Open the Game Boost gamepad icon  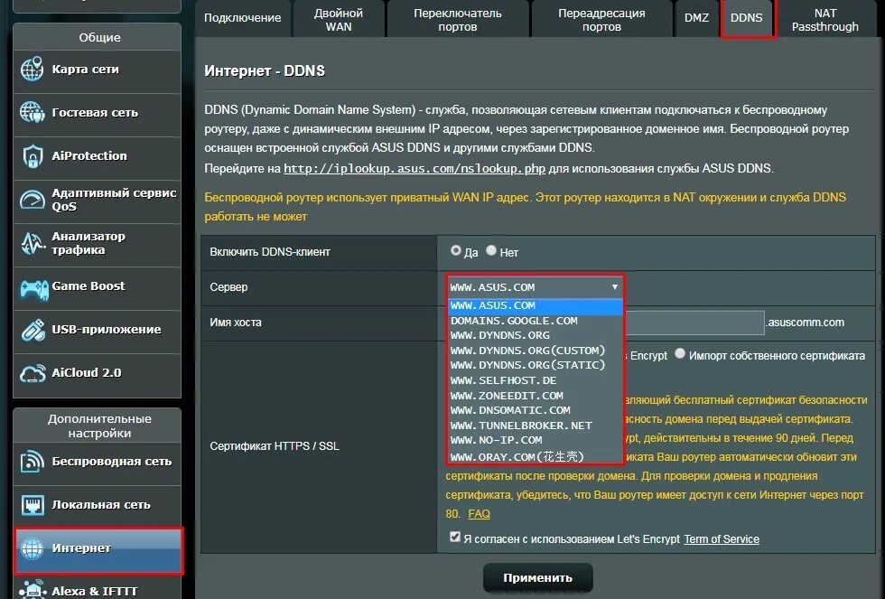coord(34,288)
